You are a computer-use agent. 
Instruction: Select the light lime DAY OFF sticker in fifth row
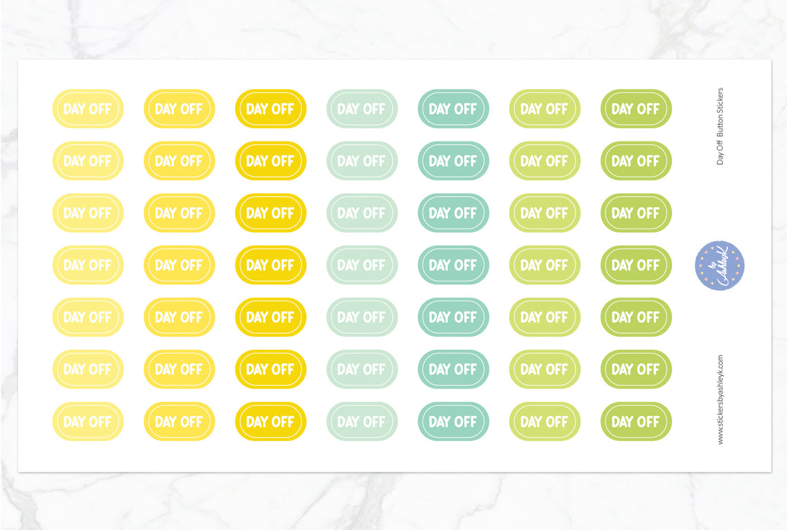pyautogui.click(x=545, y=317)
